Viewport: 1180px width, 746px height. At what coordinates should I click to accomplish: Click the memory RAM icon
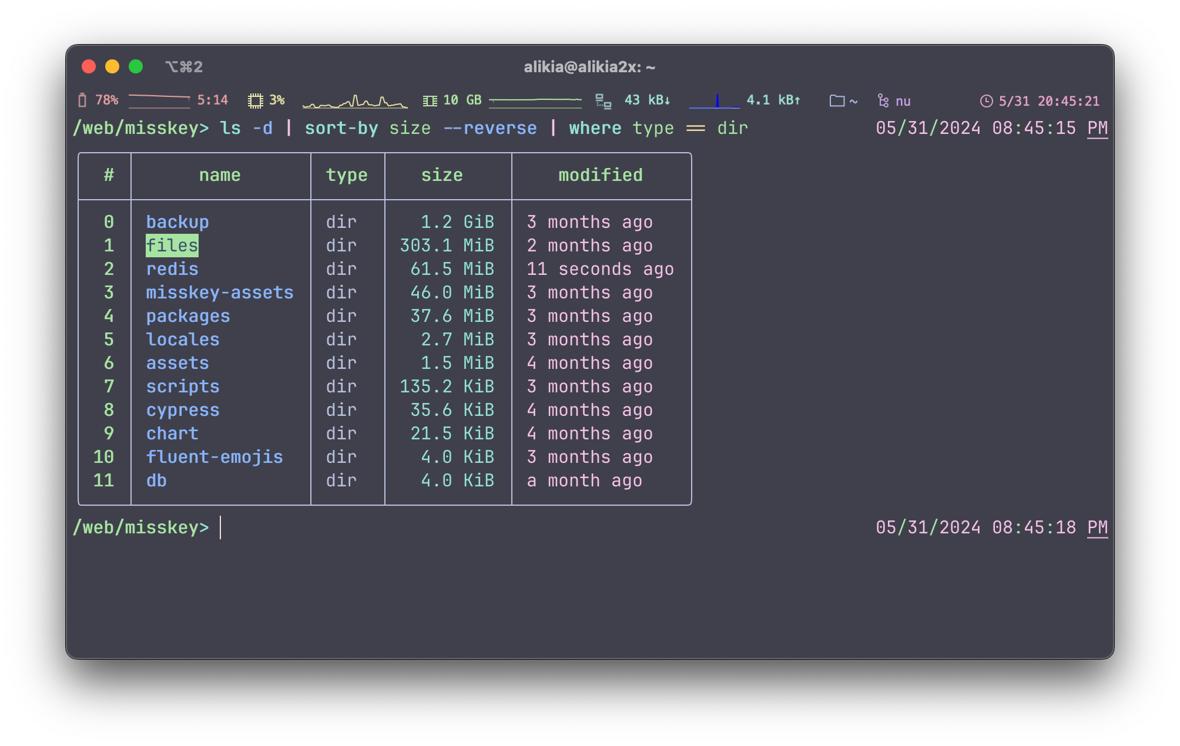pos(430,100)
